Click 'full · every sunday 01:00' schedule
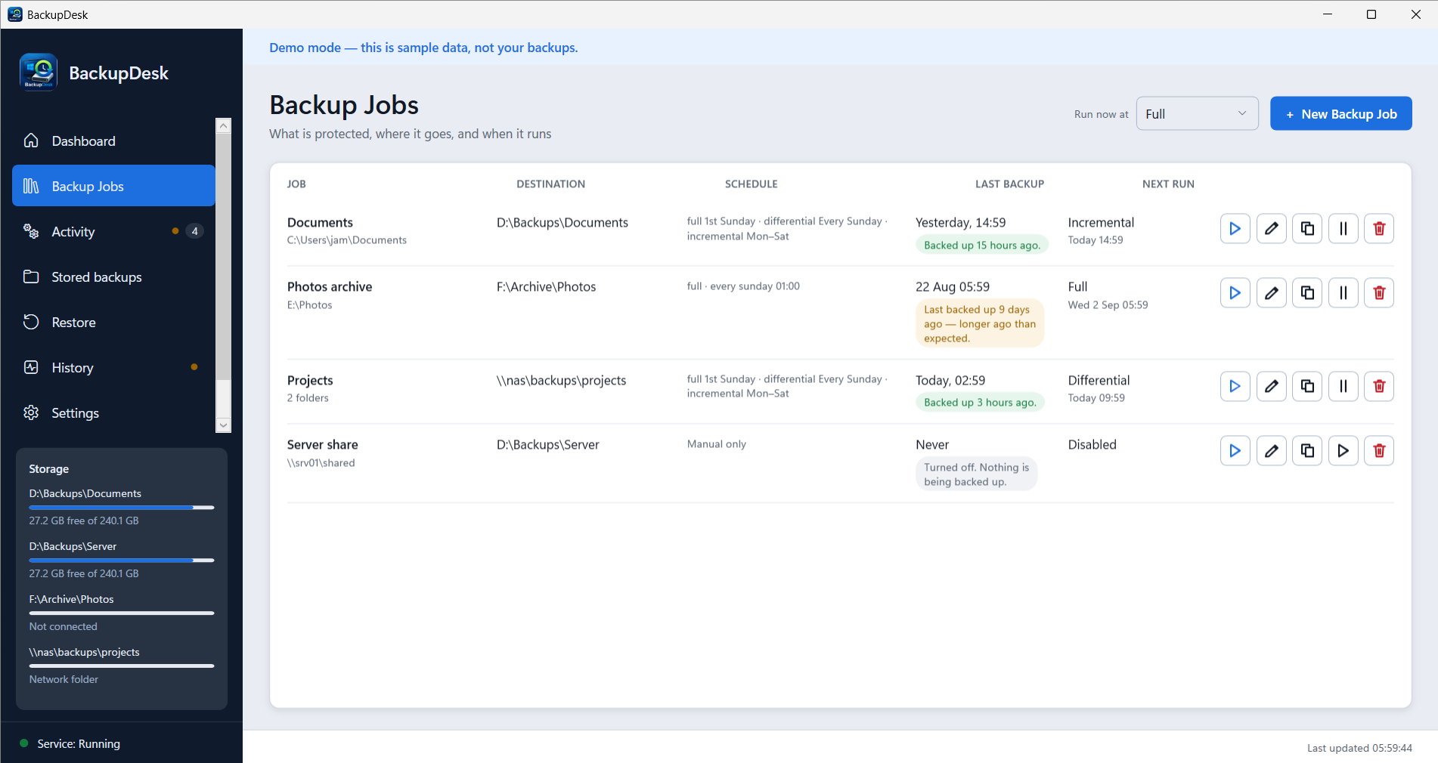 tap(743, 286)
